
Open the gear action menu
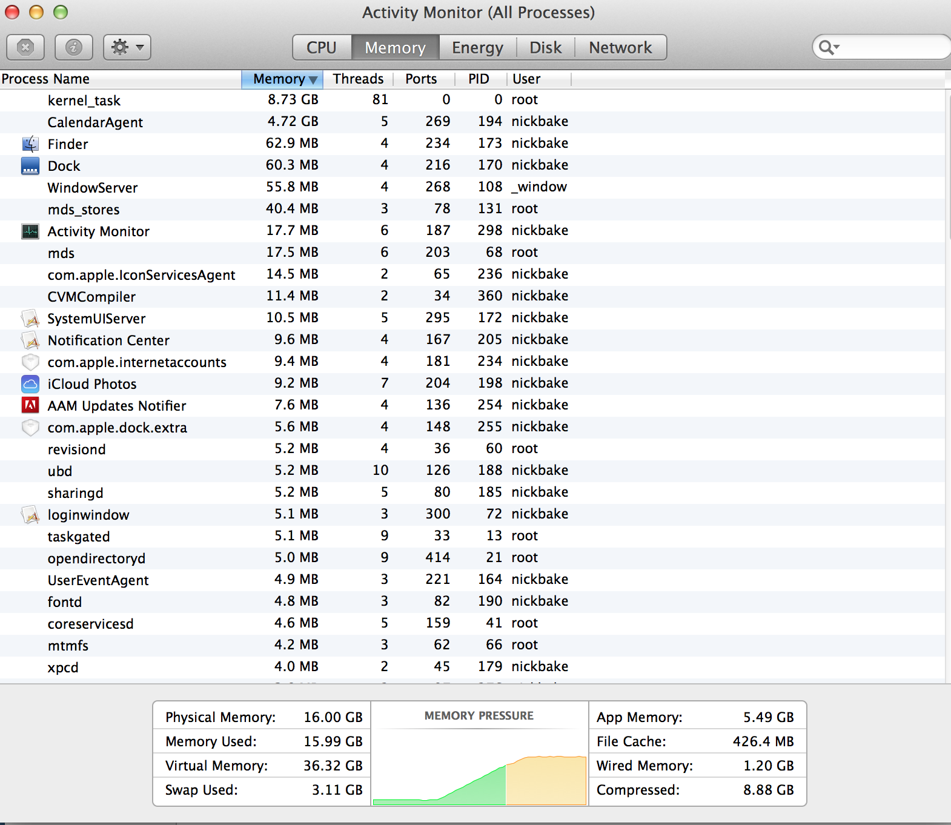(127, 47)
